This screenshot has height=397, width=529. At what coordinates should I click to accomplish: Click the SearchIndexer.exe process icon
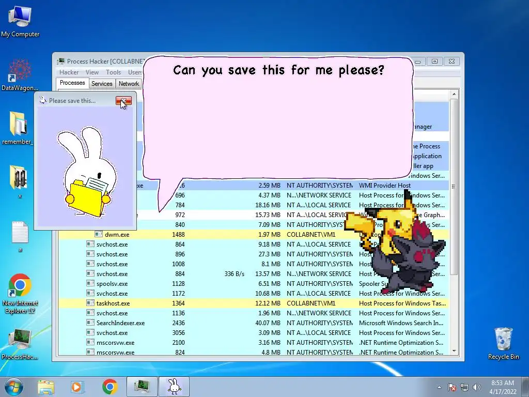(x=90, y=323)
